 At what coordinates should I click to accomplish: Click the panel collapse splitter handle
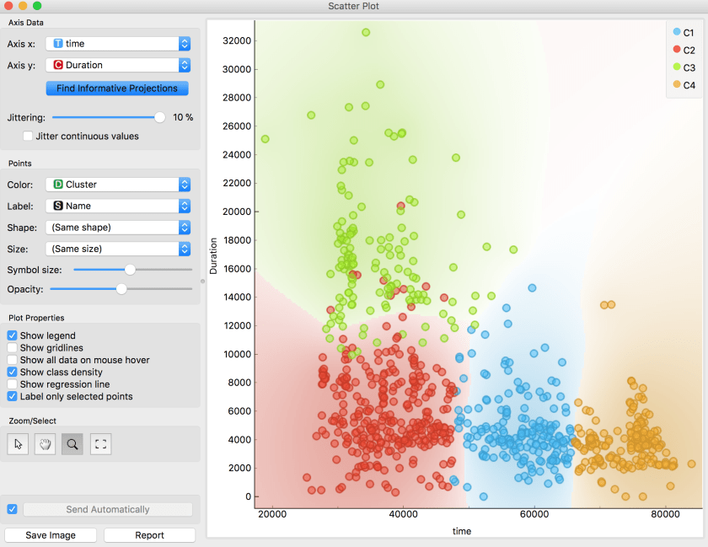[x=202, y=282]
